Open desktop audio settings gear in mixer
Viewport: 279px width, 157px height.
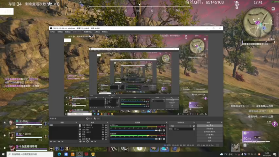click(x=164, y=139)
